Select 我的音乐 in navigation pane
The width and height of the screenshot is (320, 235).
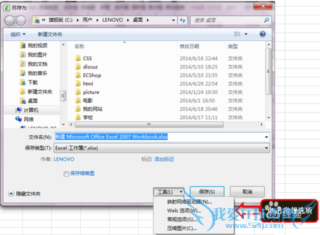pyautogui.click(x=33, y=73)
